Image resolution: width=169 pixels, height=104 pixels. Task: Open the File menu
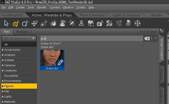pyautogui.click(x=3, y=7)
